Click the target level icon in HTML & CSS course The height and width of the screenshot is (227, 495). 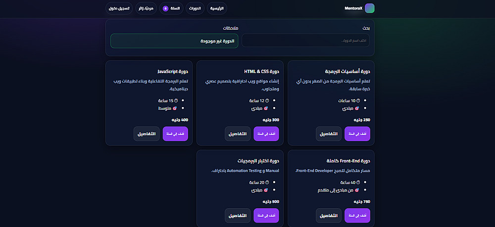tap(266, 108)
